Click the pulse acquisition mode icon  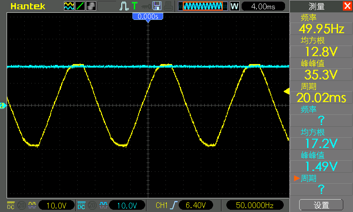124,6
